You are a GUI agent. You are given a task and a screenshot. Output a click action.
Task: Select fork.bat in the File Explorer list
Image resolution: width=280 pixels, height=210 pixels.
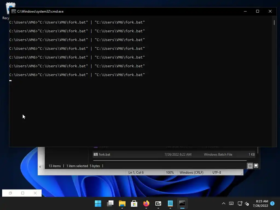(x=174, y=154)
